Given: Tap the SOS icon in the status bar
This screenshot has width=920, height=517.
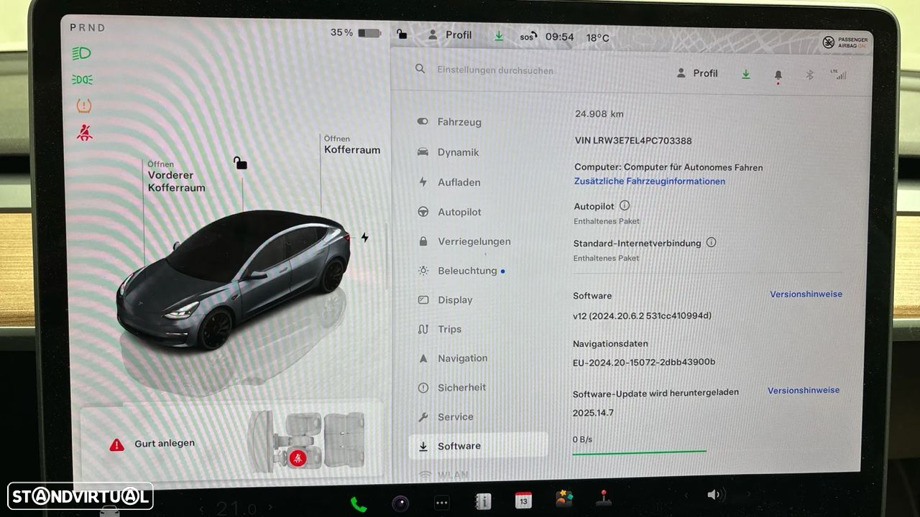Looking at the screenshot, I should 528,37.
